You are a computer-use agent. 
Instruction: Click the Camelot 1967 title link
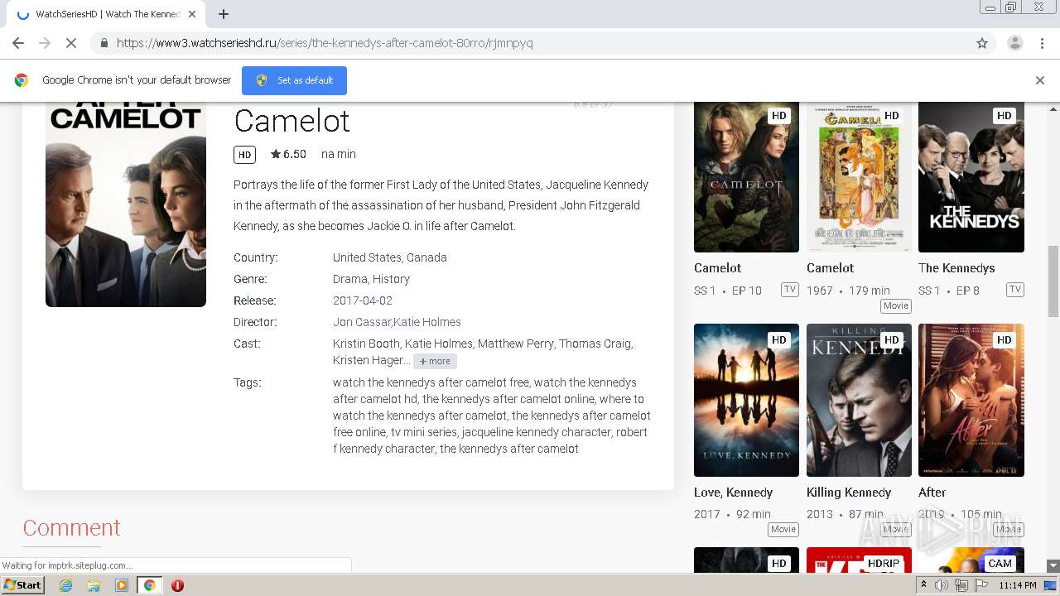click(x=831, y=268)
